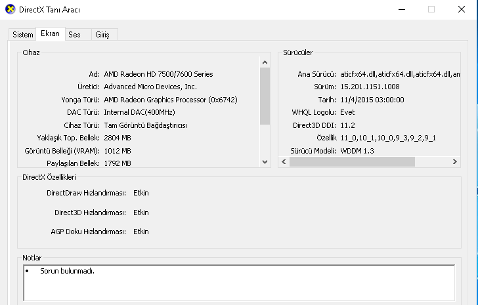
Task: Click the Ana Sürücü aticfx64.dll value
Action: (401, 74)
